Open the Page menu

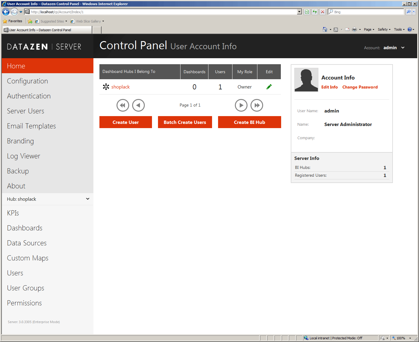(369, 29)
